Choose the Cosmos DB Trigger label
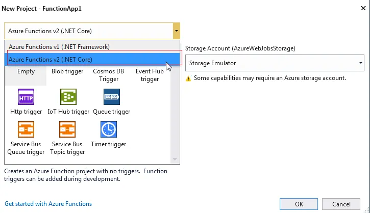Viewport: 370px width, 213px height. [109, 75]
